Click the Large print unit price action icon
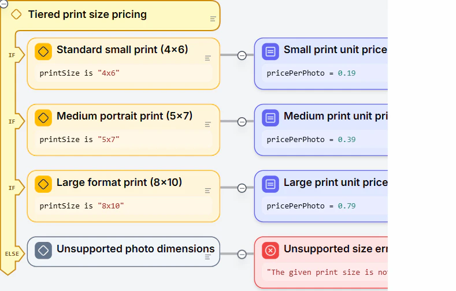The width and height of the screenshot is (456, 291). click(x=270, y=184)
